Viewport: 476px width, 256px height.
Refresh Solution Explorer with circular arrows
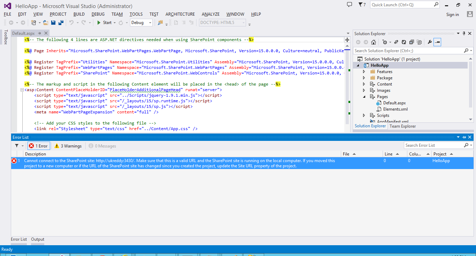[404, 42]
